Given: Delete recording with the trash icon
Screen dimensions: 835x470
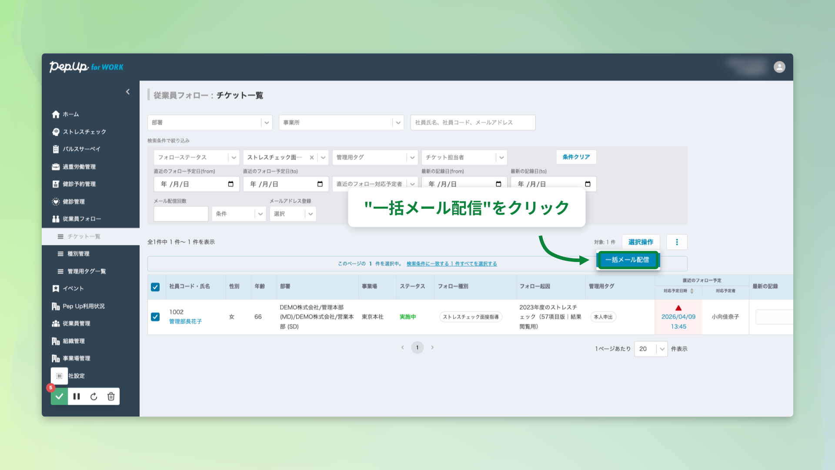Looking at the screenshot, I should coord(111,396).
